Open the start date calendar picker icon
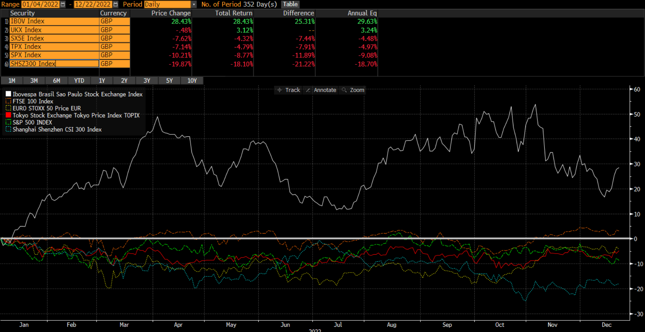Viewport: 645px width, 332px height. [x=63, y=4]
